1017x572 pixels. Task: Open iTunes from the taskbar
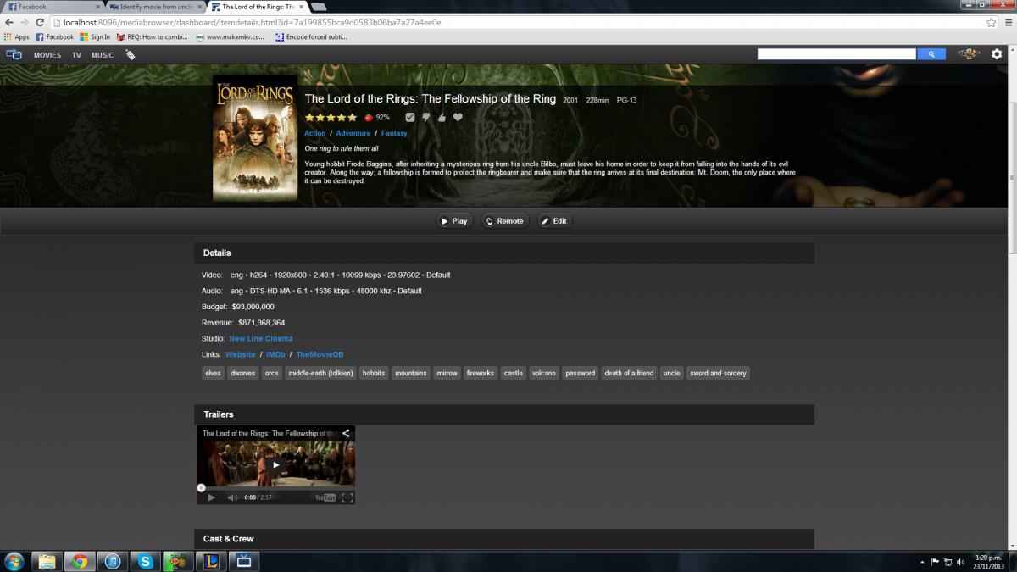112,561
